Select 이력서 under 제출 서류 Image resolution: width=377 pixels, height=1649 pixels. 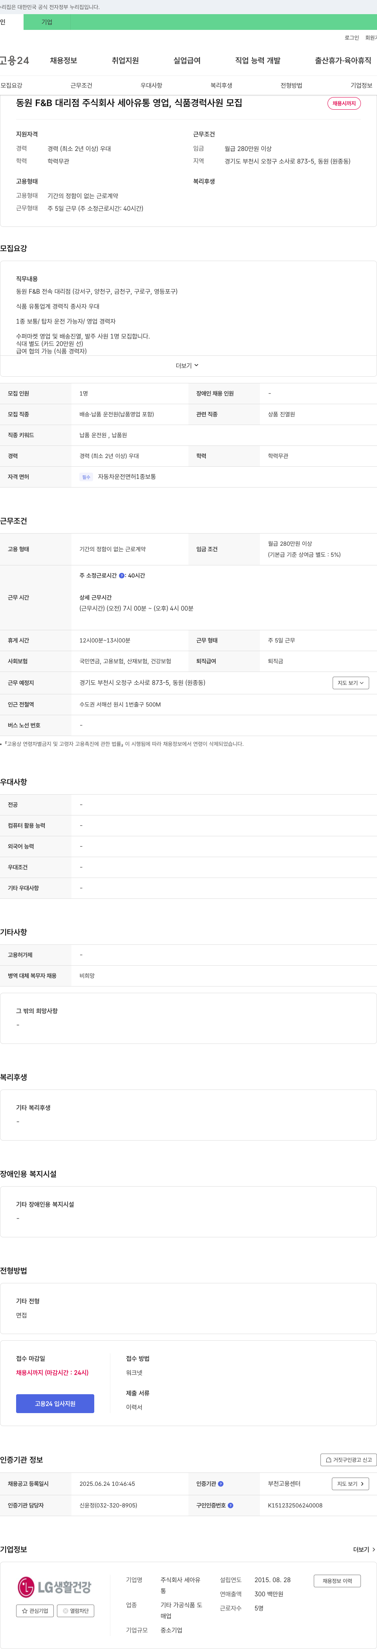(x=134, y=1407)
